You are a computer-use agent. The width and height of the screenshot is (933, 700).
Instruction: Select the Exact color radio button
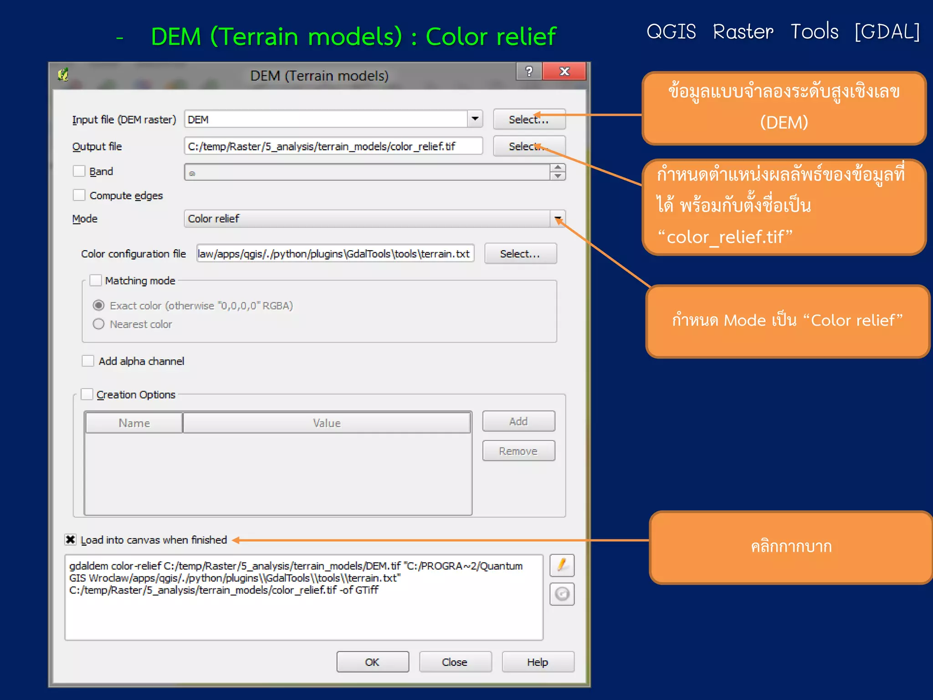[x=98, y=305]
